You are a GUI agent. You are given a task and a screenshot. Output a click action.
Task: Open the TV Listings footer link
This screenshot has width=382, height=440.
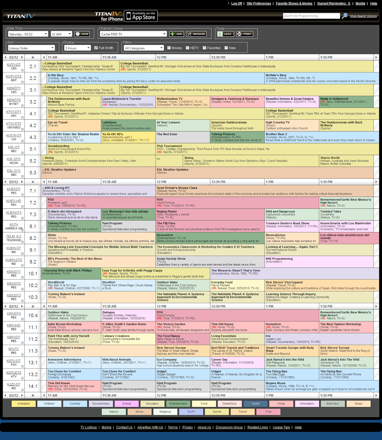coord(89,427)
